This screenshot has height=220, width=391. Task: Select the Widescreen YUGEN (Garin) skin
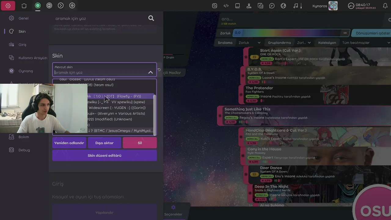[121, 108]
